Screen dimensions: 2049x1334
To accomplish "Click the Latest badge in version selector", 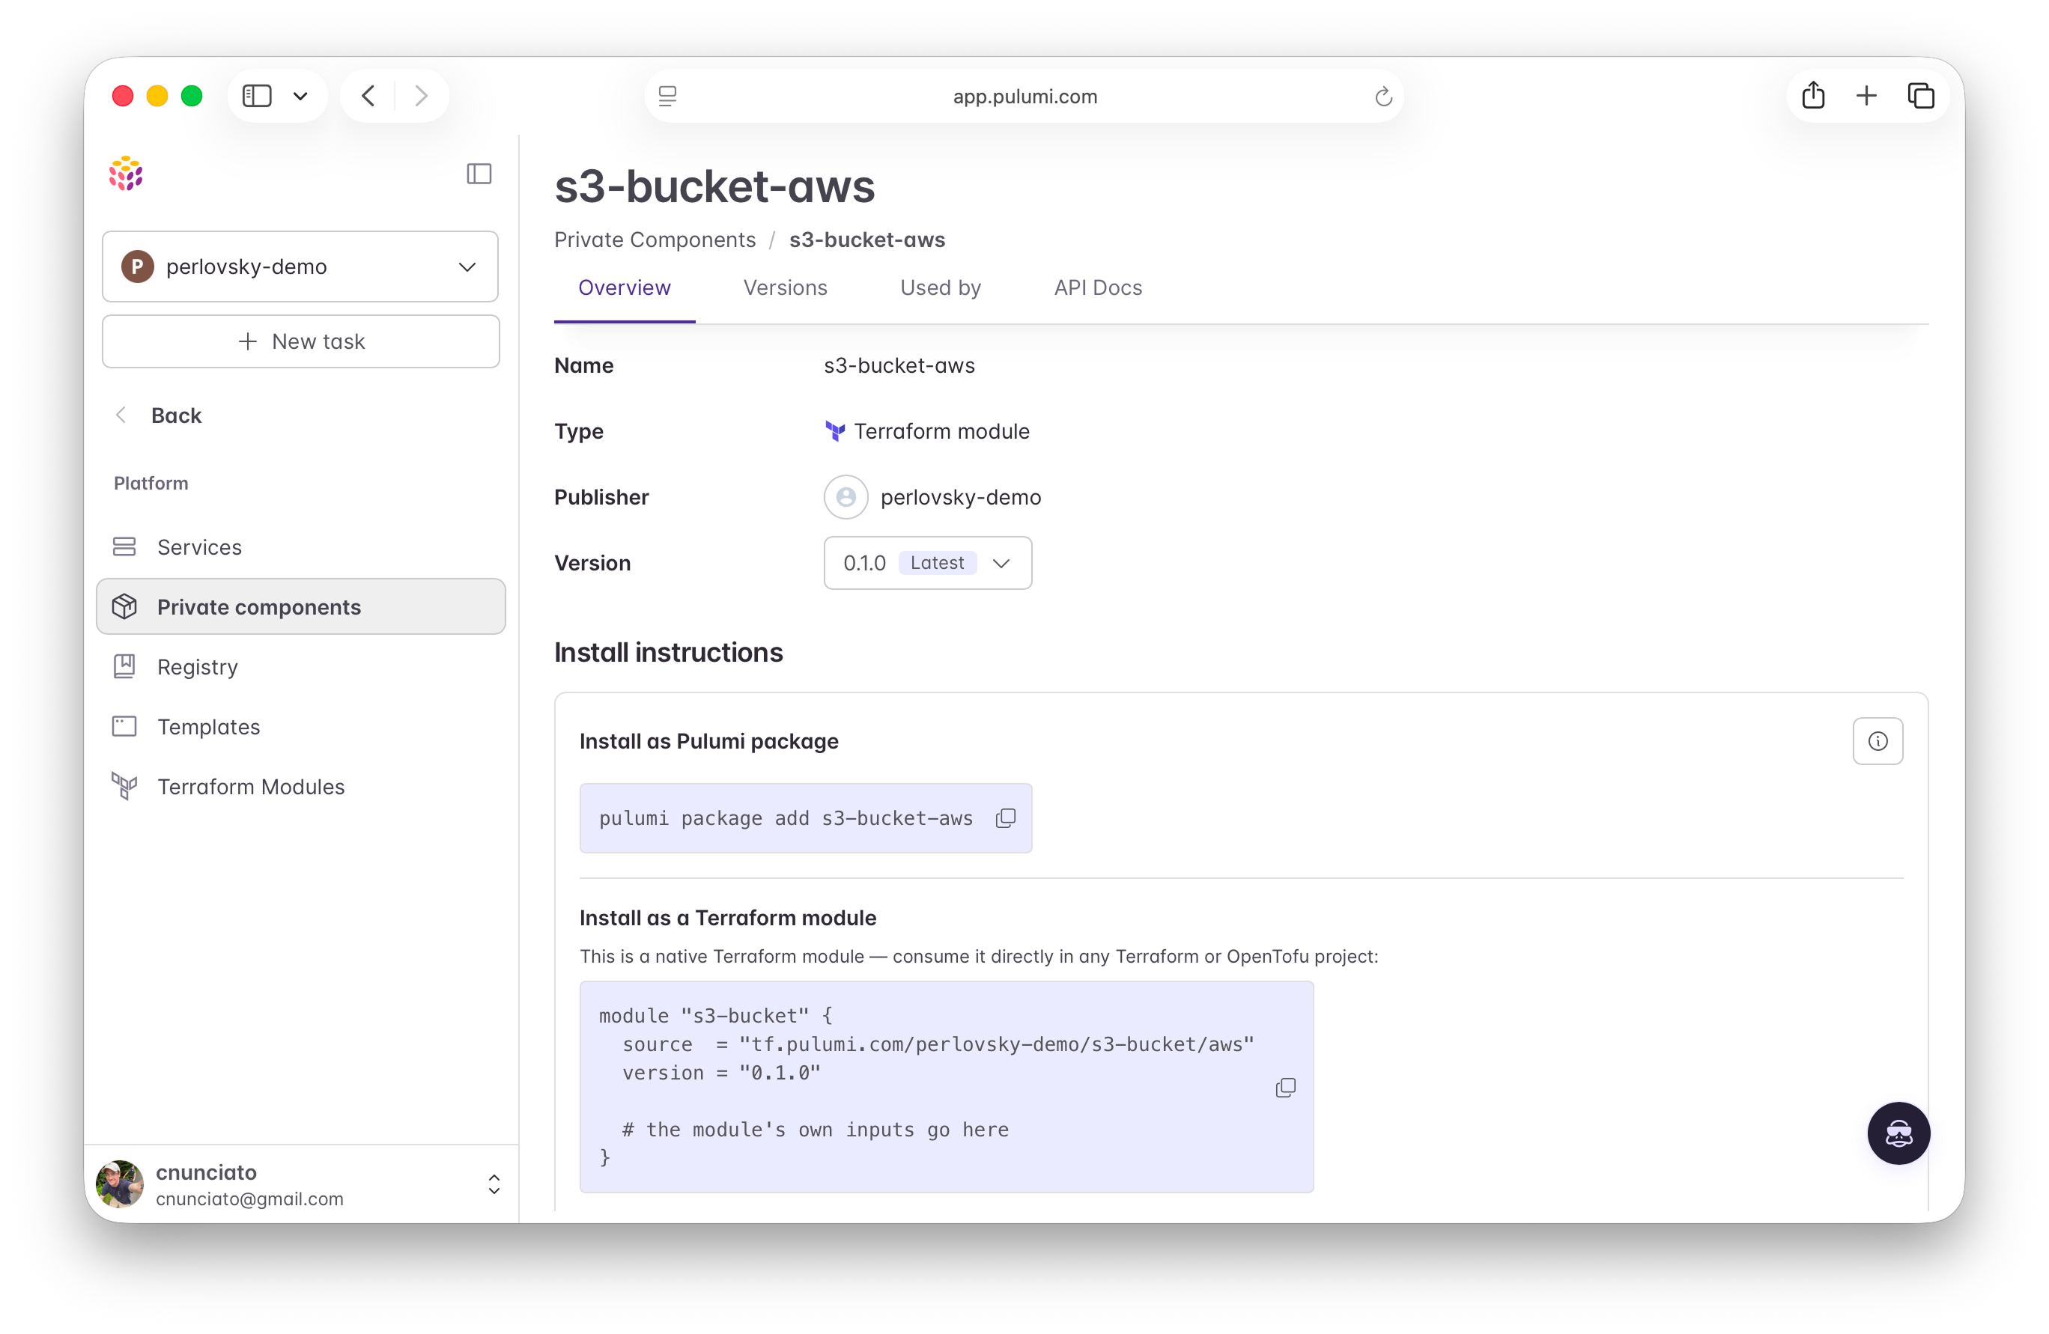I will 937,563.
